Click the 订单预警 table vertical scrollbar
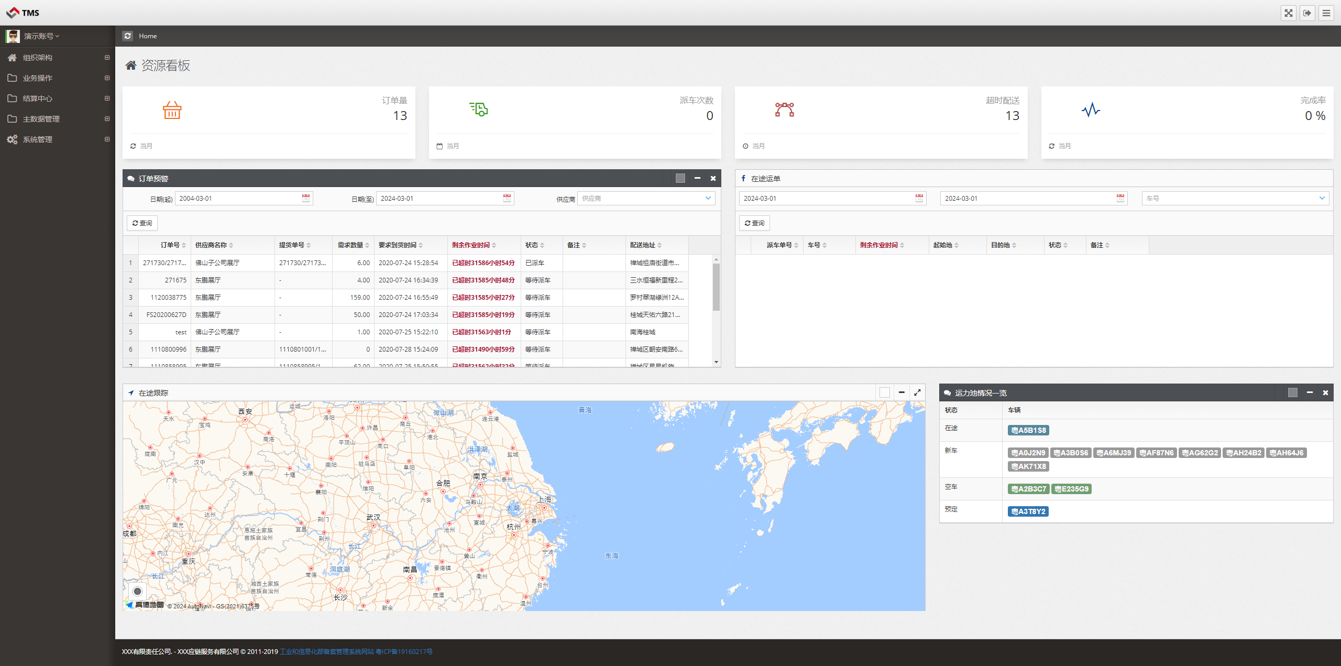 (x=716, y=287)
